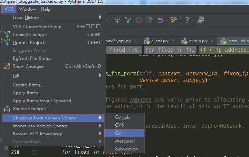The height and width of the screenshot is (157, 249).
Task: Click the toolbar Show History icon
Action: (138, 20)
